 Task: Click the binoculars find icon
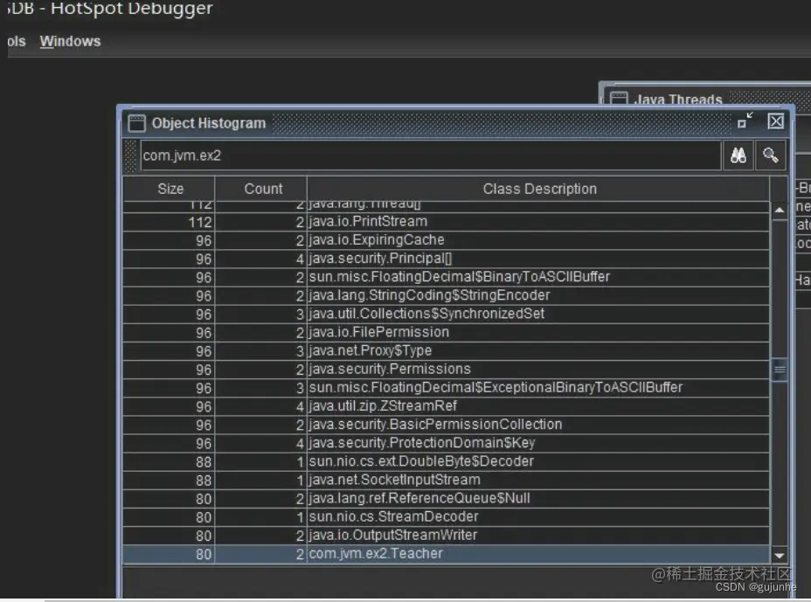coord(738,156)
